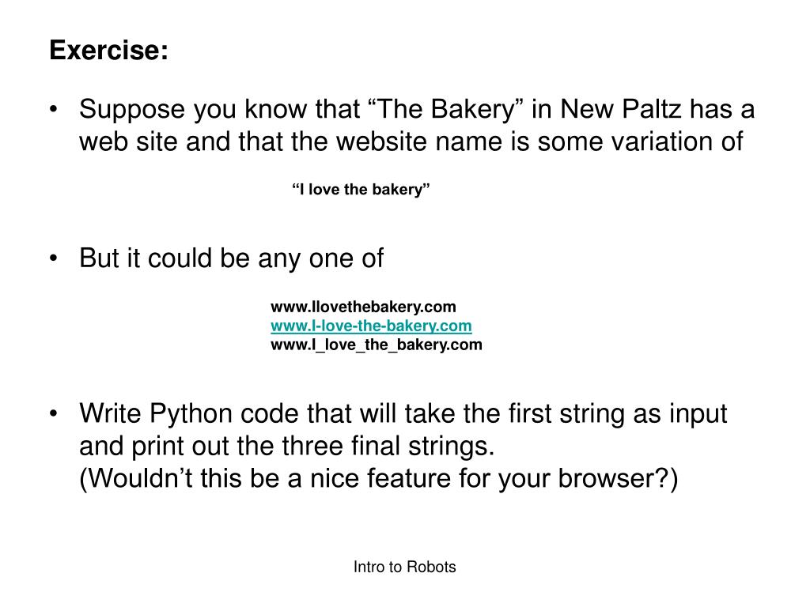Click the bullet before "Write Python code"
The width and height of the screenshot is (810, 607).
(53, 413)
